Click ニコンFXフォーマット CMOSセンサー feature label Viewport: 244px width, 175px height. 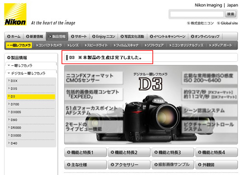tap(94, 78)
